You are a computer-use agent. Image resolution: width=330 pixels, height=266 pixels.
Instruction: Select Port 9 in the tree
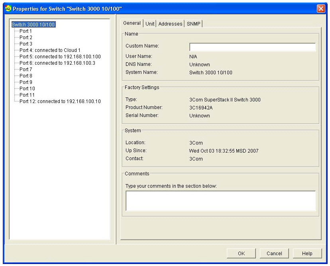coord(26,82)
